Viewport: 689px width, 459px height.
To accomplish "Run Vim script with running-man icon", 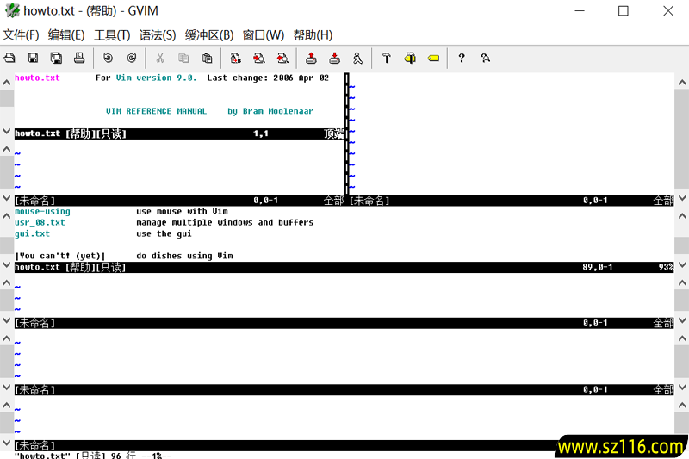I will coord(357,58).
